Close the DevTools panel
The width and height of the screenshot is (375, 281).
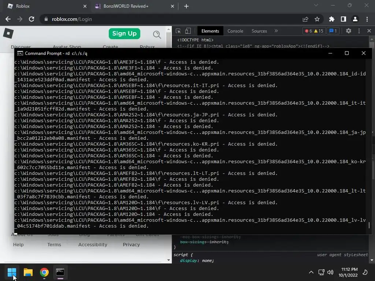tap(369, 31)
